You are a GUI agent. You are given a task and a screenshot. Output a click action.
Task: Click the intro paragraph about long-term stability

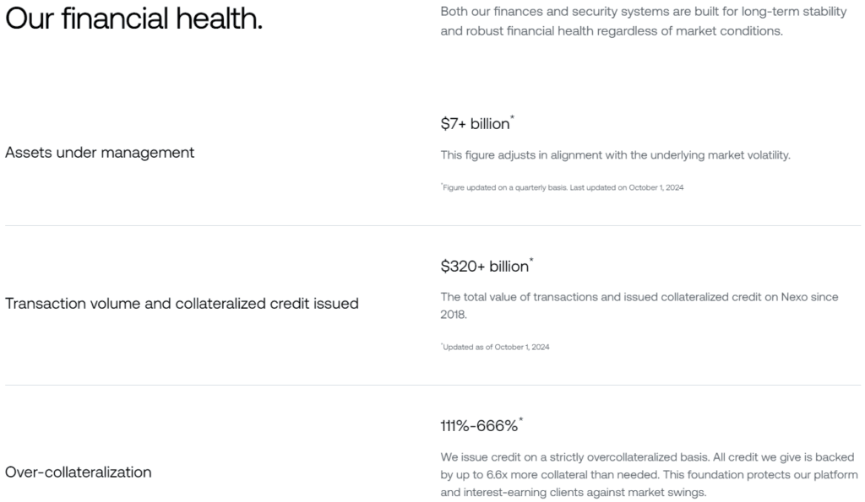643,21
